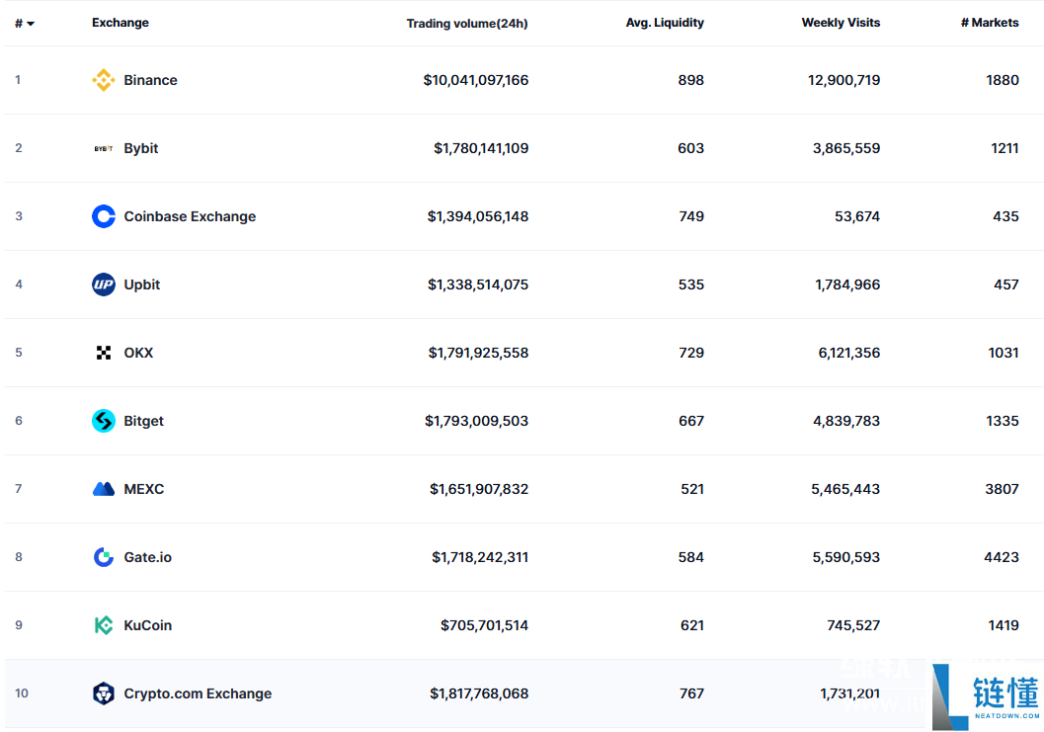Click Coinbase liquidity value 749
Image resolution: width=1044 pixels, height=732 pixels.
coord(691,216)
